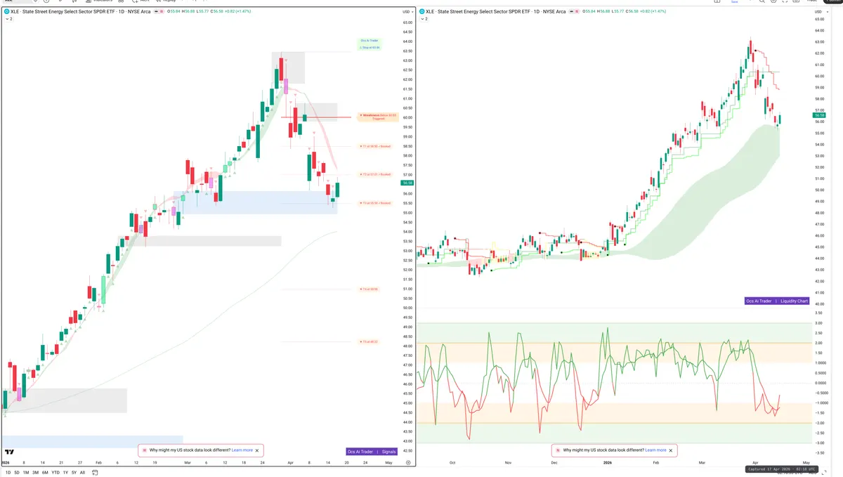Click the flag icon in right chart notice
The width and height of the screenshot is (843, 477).
(x=558, y=450)
